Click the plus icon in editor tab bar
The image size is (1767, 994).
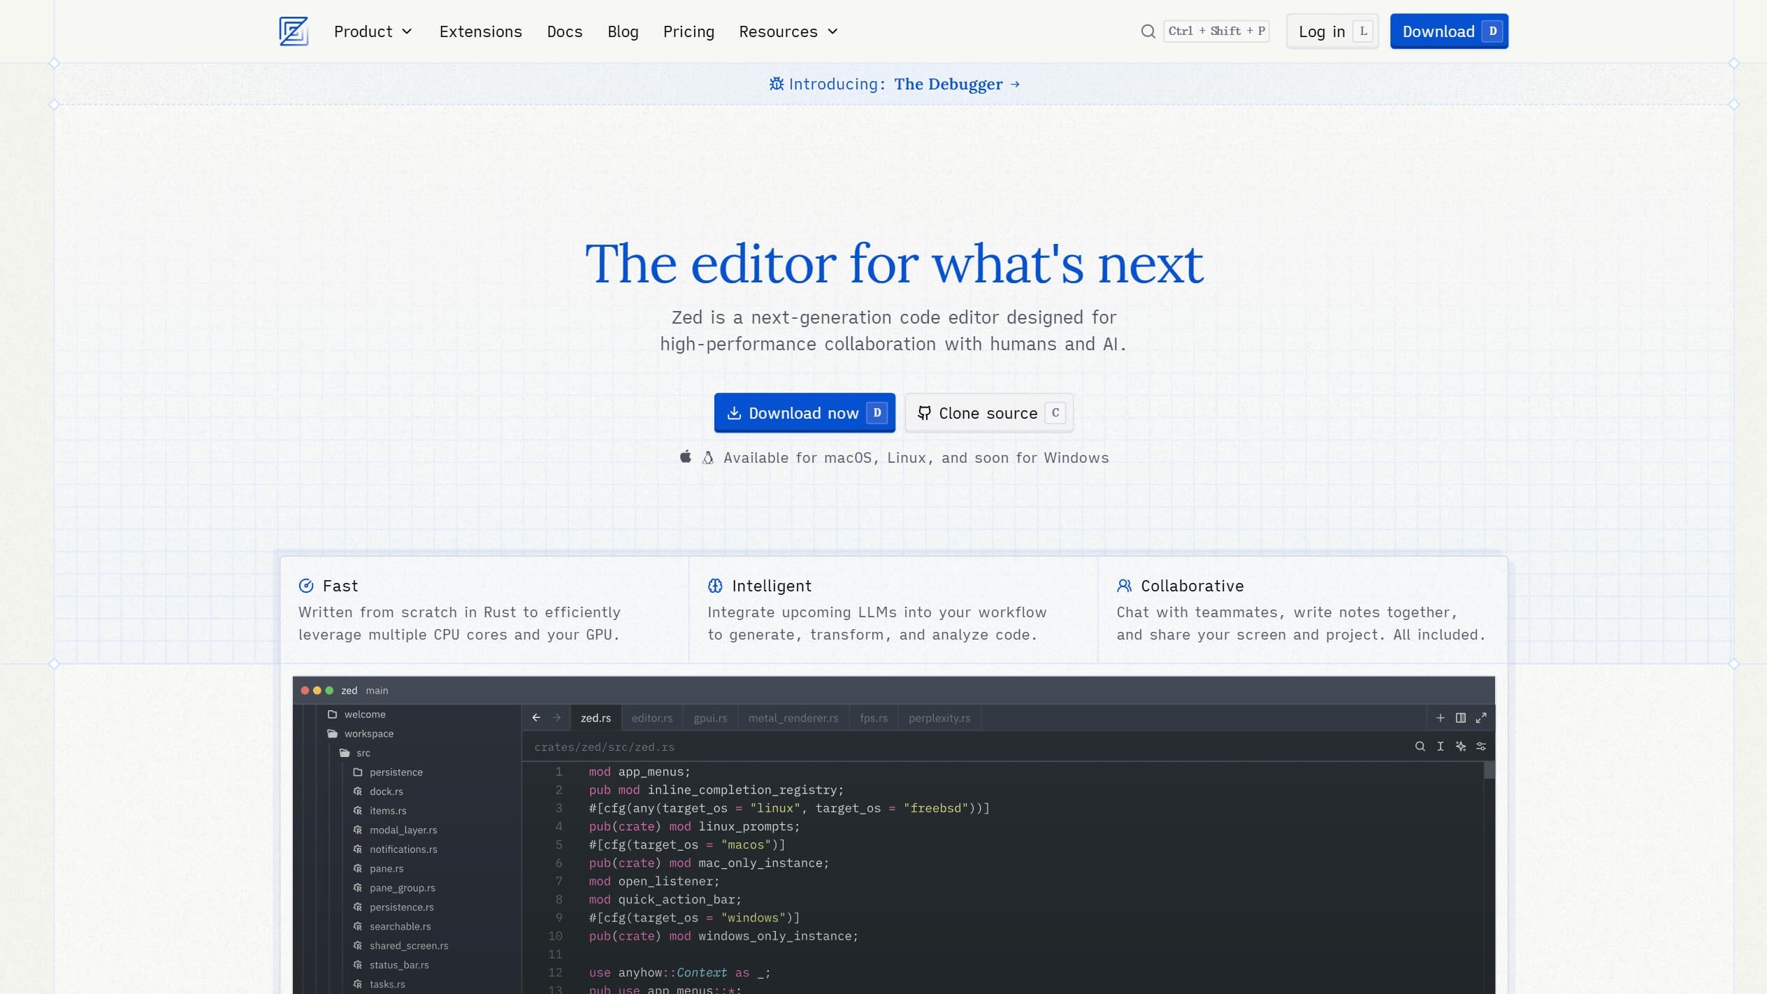[1440, 718]
